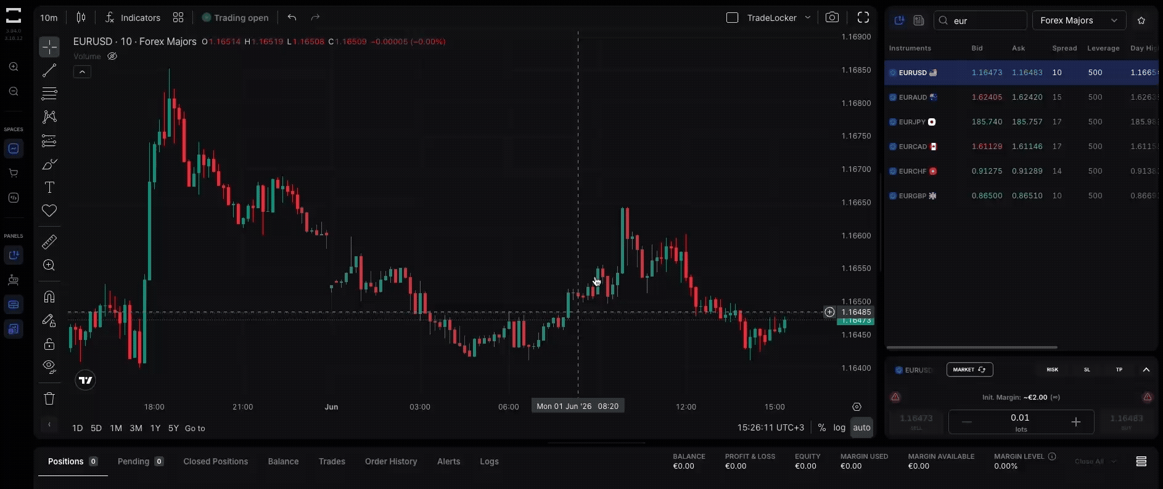The image size is (1163, 489).
Task: Toggle stay in drawing mode pencil-lock
Action: [49, 320]
